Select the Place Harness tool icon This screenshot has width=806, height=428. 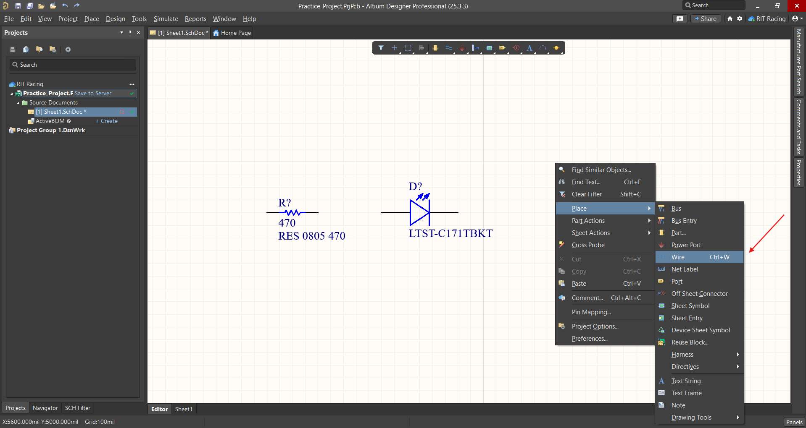475,48
